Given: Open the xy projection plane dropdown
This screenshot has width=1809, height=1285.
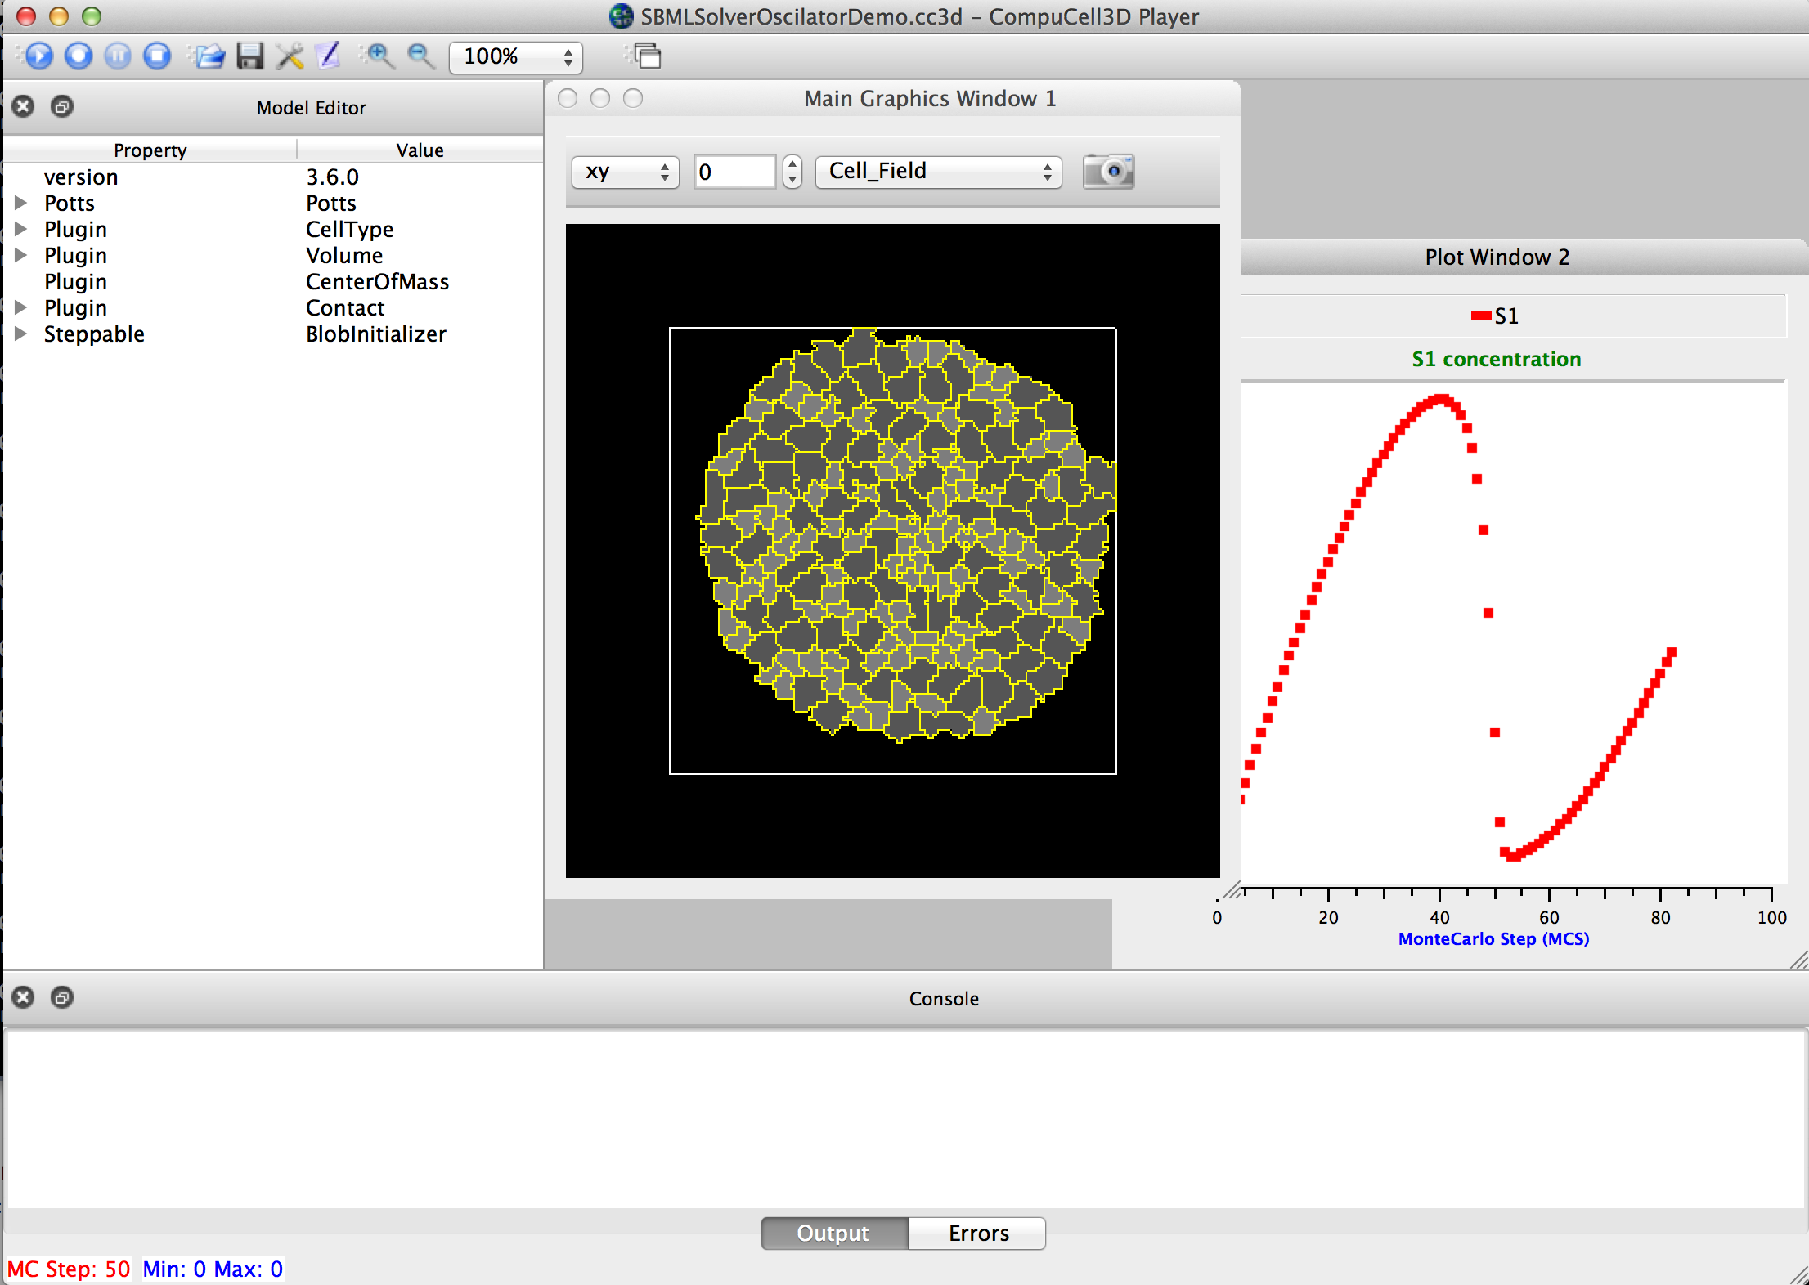Looking at the screenshot, I should click(x=625, y=172).
